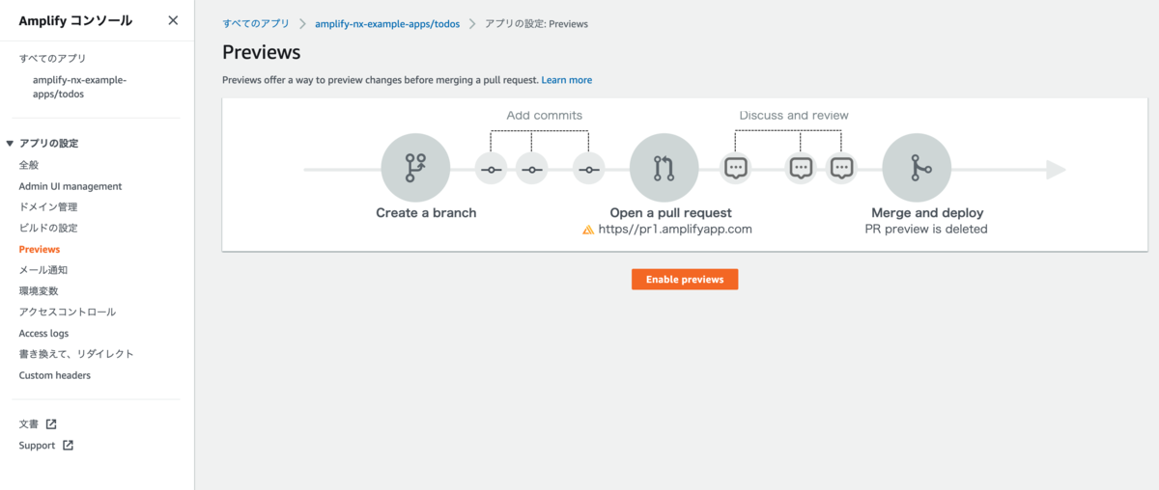Viewport: 1159px width, 490px height.
Task: Close the Amplify console sidebar
Action: pos(173,20)
